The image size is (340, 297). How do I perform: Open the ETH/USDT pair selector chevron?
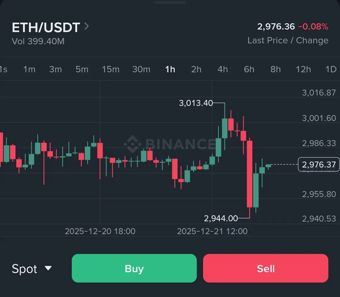point(87,27)
